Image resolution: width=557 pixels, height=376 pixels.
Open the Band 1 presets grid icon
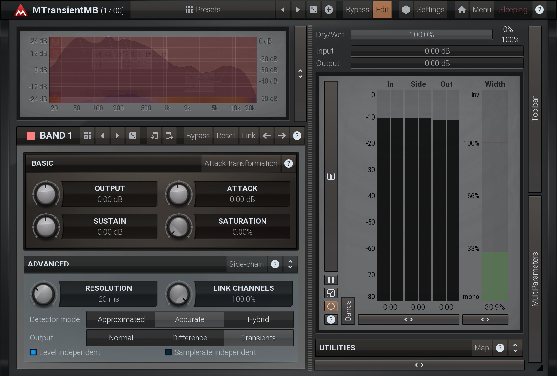pyautogui.click(x=87, y=136)
